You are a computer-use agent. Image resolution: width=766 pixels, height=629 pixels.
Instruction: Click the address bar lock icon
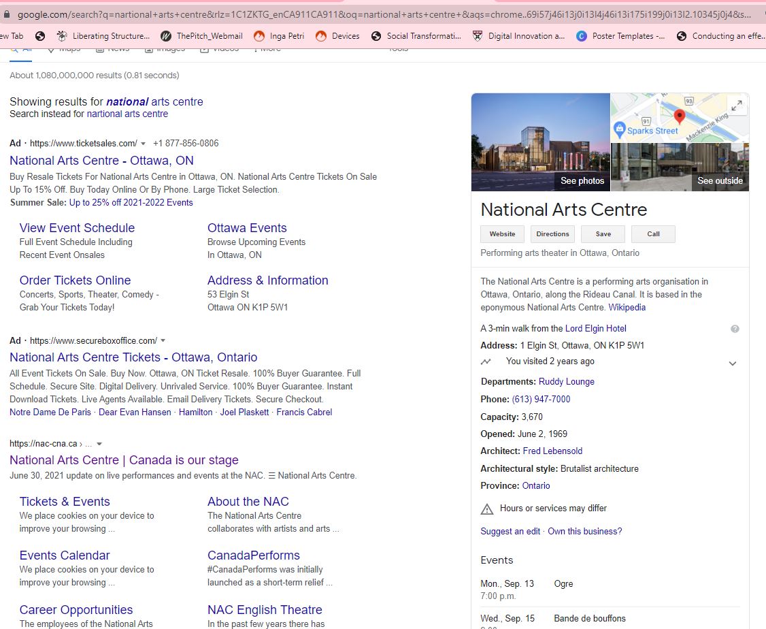[x=7, y=15]
